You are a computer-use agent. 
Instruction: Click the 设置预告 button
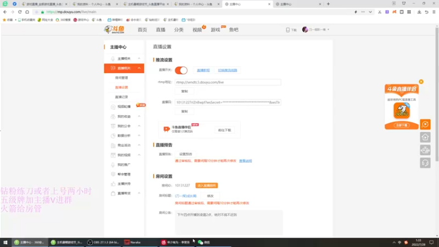[x=185, y=154]
